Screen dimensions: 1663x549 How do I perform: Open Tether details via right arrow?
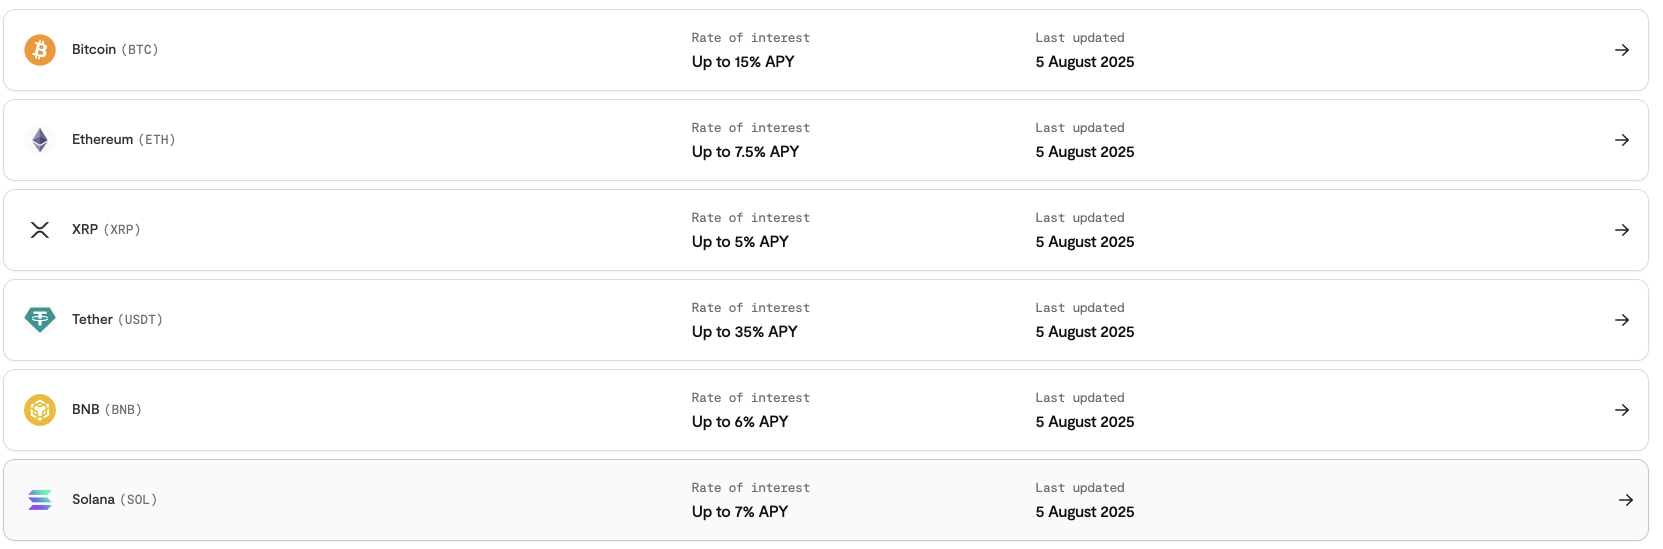click(x=1621, y=319)
